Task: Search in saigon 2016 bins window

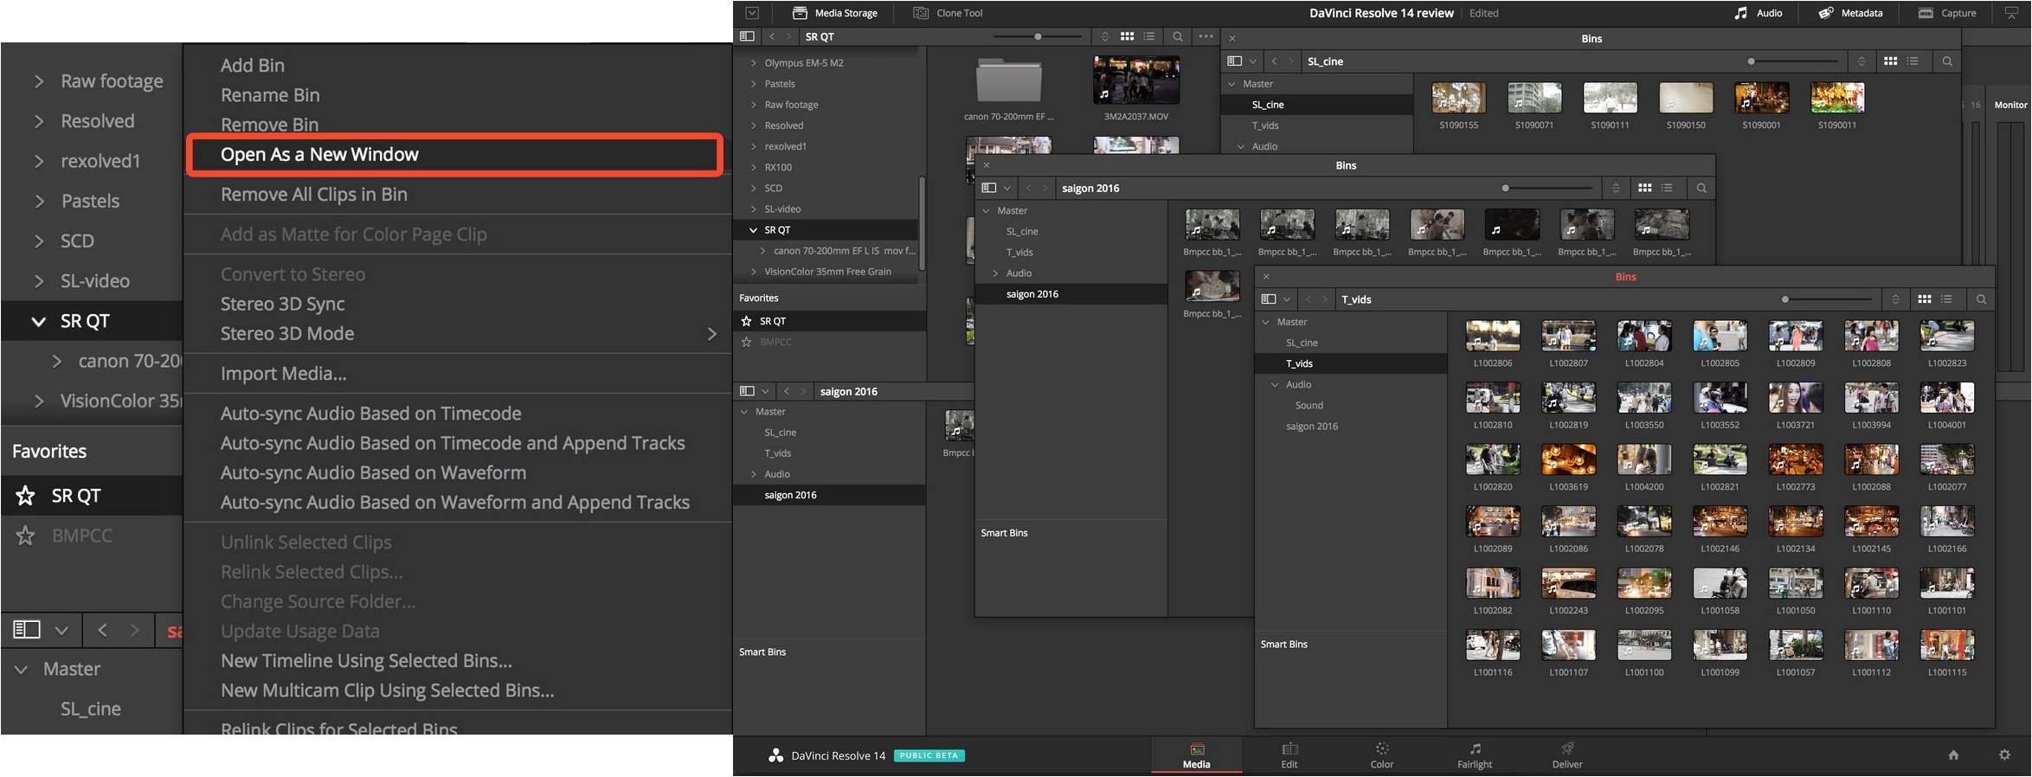Action: click(1701, 188)
